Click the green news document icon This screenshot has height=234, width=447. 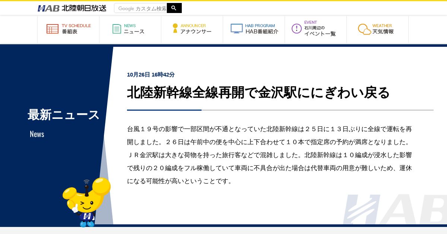[117, 29]
